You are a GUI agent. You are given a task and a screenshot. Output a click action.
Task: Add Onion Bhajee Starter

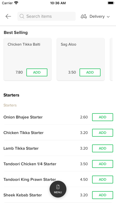tap(102, 117)
